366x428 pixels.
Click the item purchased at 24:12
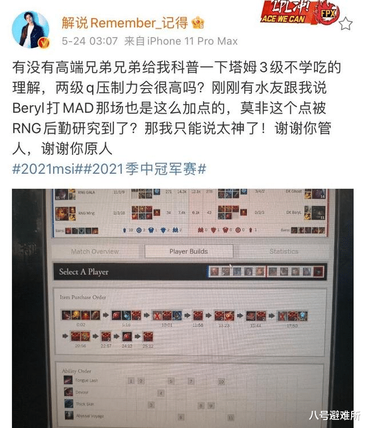point(127,336)
